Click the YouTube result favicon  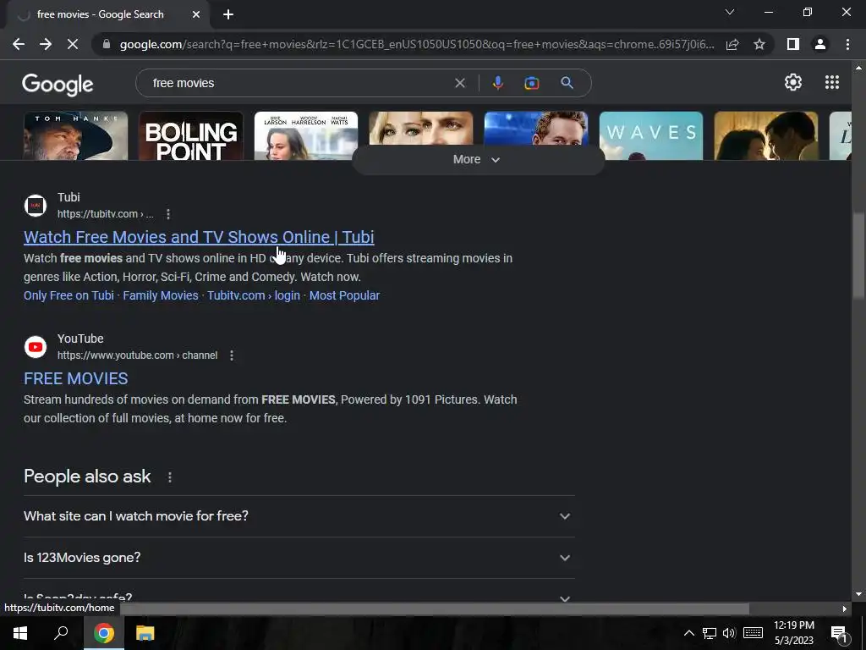[x=36, y=347]
